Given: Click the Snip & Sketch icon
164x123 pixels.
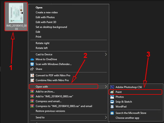Looking at the screenshot, I should click(112, 102).
